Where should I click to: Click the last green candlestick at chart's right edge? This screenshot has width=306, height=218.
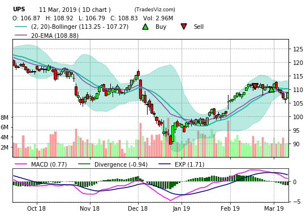click(287, 95)
